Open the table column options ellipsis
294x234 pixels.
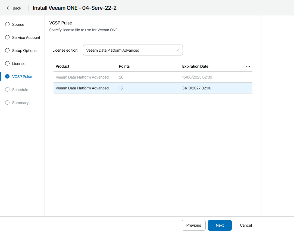coord(248,66)
